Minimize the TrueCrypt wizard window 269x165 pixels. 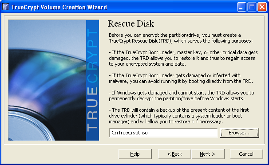241,7
